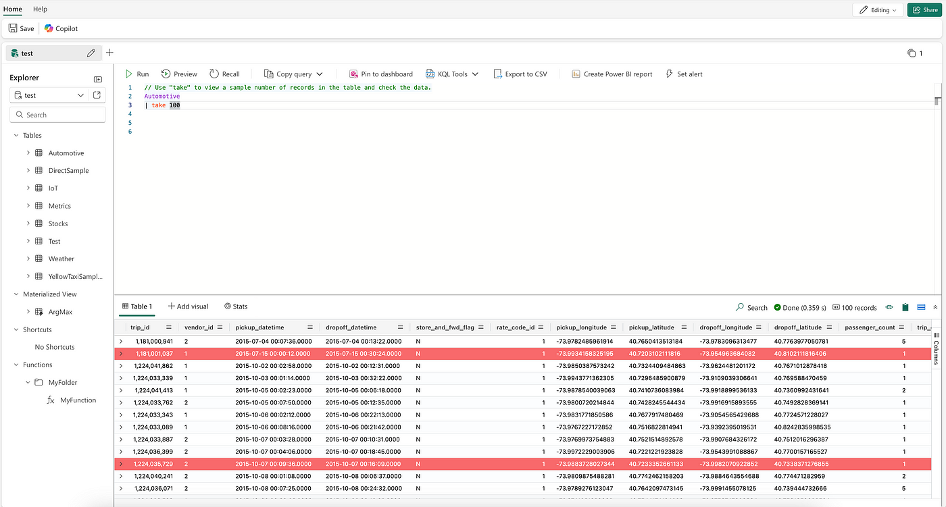Select the Stocks table
The width and height of the screenshot is (946, 507).
pyautogui.click(x=58, y=223)
